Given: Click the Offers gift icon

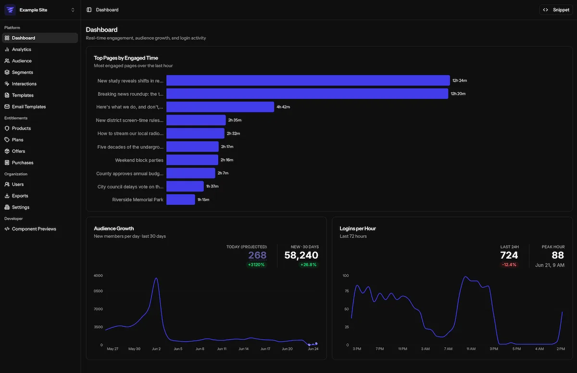Looking at the screenshot, I should [7, 151].
